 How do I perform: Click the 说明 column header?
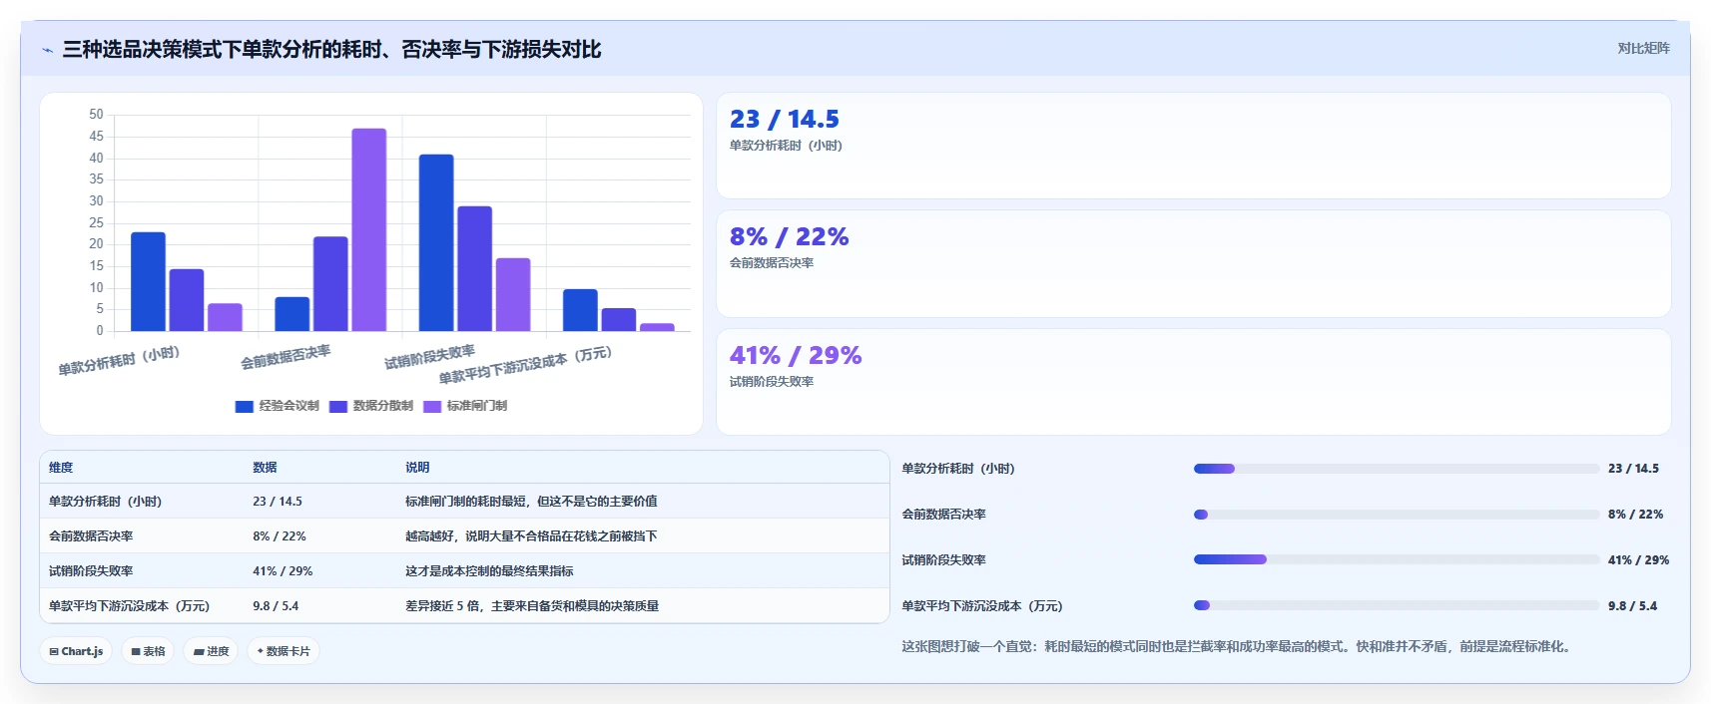(x=417, y=468)
